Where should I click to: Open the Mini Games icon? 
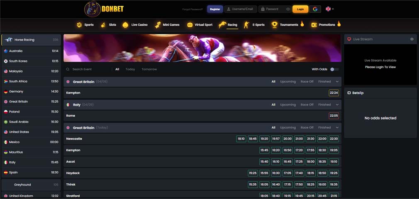(x=158, y=25)
